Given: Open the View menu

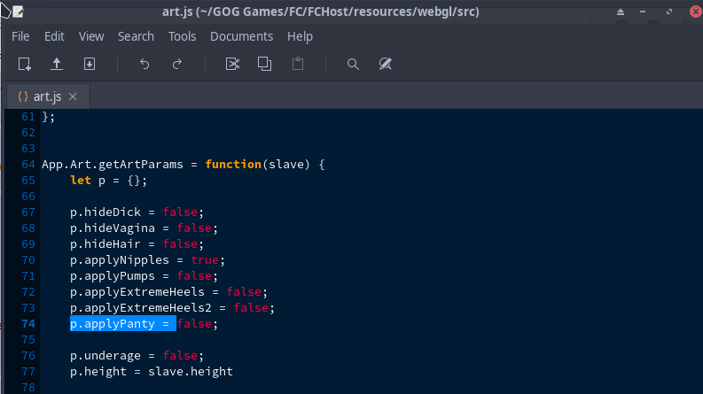Looking at the screenshot, I should [x=91, y=36].
